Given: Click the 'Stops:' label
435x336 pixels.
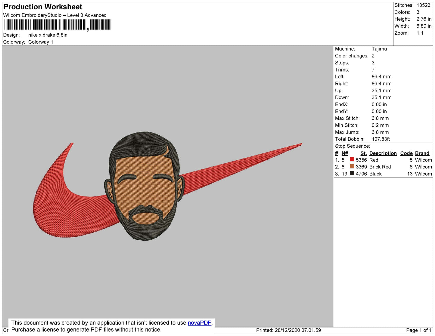Looking at the screenshot, I should (x=342, y=63).
